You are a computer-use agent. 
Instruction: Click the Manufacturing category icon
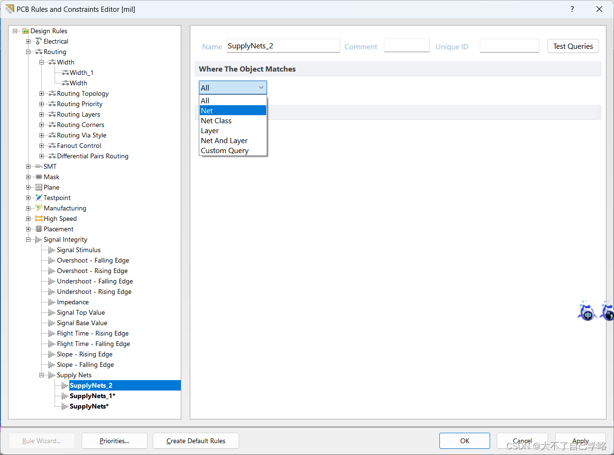[39, 208]
